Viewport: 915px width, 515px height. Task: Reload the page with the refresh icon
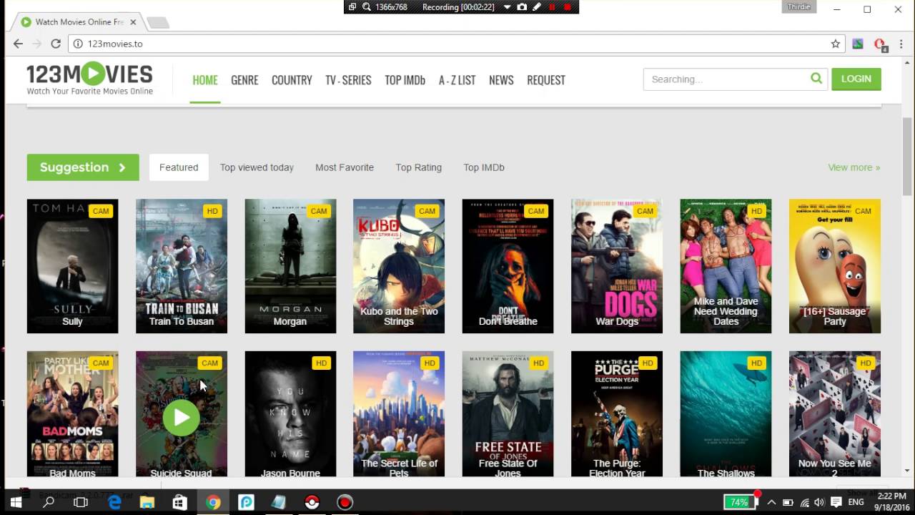click(x=56, y=44)
